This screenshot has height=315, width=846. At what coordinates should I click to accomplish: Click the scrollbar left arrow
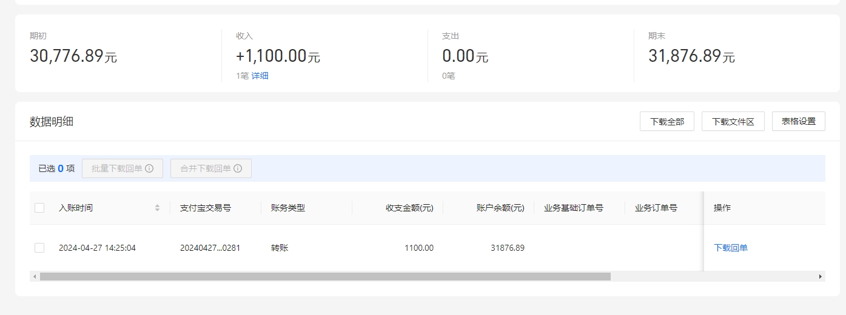coord(35,276)
